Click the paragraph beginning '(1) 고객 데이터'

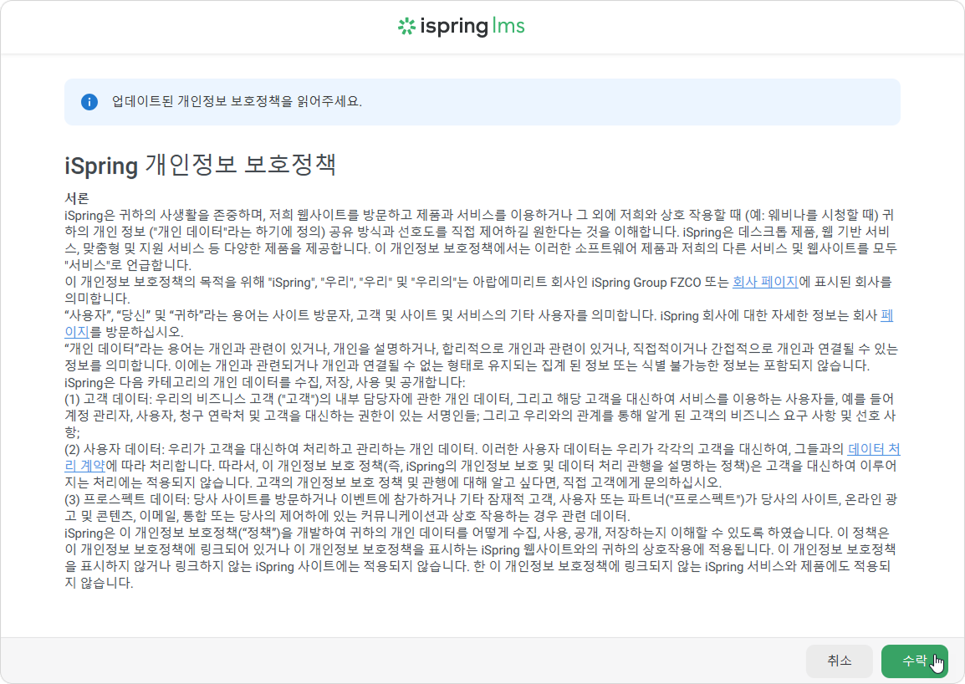pos(480,416)
